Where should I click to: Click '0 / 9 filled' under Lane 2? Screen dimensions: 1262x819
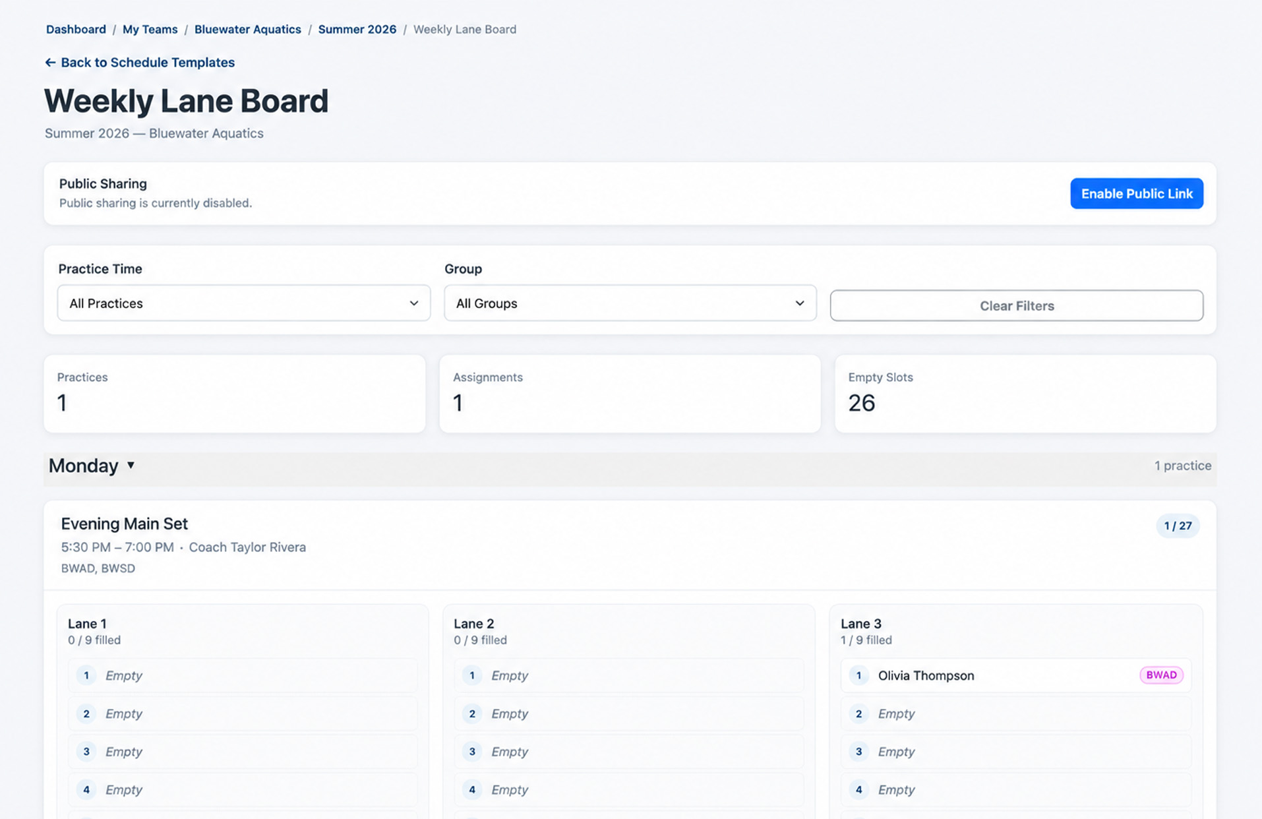click(480, 640)
